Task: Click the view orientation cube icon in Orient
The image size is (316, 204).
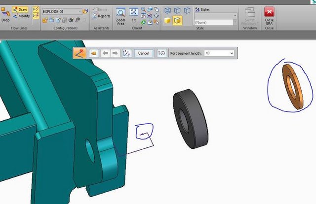Action: (x=150, y=9)
